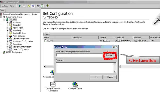Open Configure Network Connection taskpad icon

(53, 85)
